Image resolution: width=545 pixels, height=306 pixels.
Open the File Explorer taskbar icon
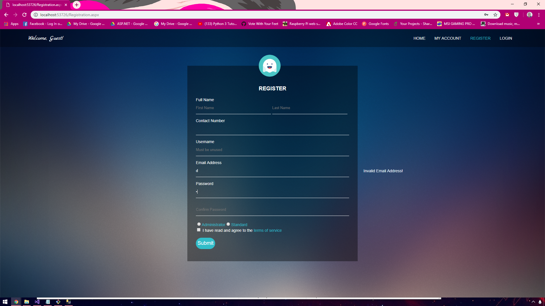27,302
